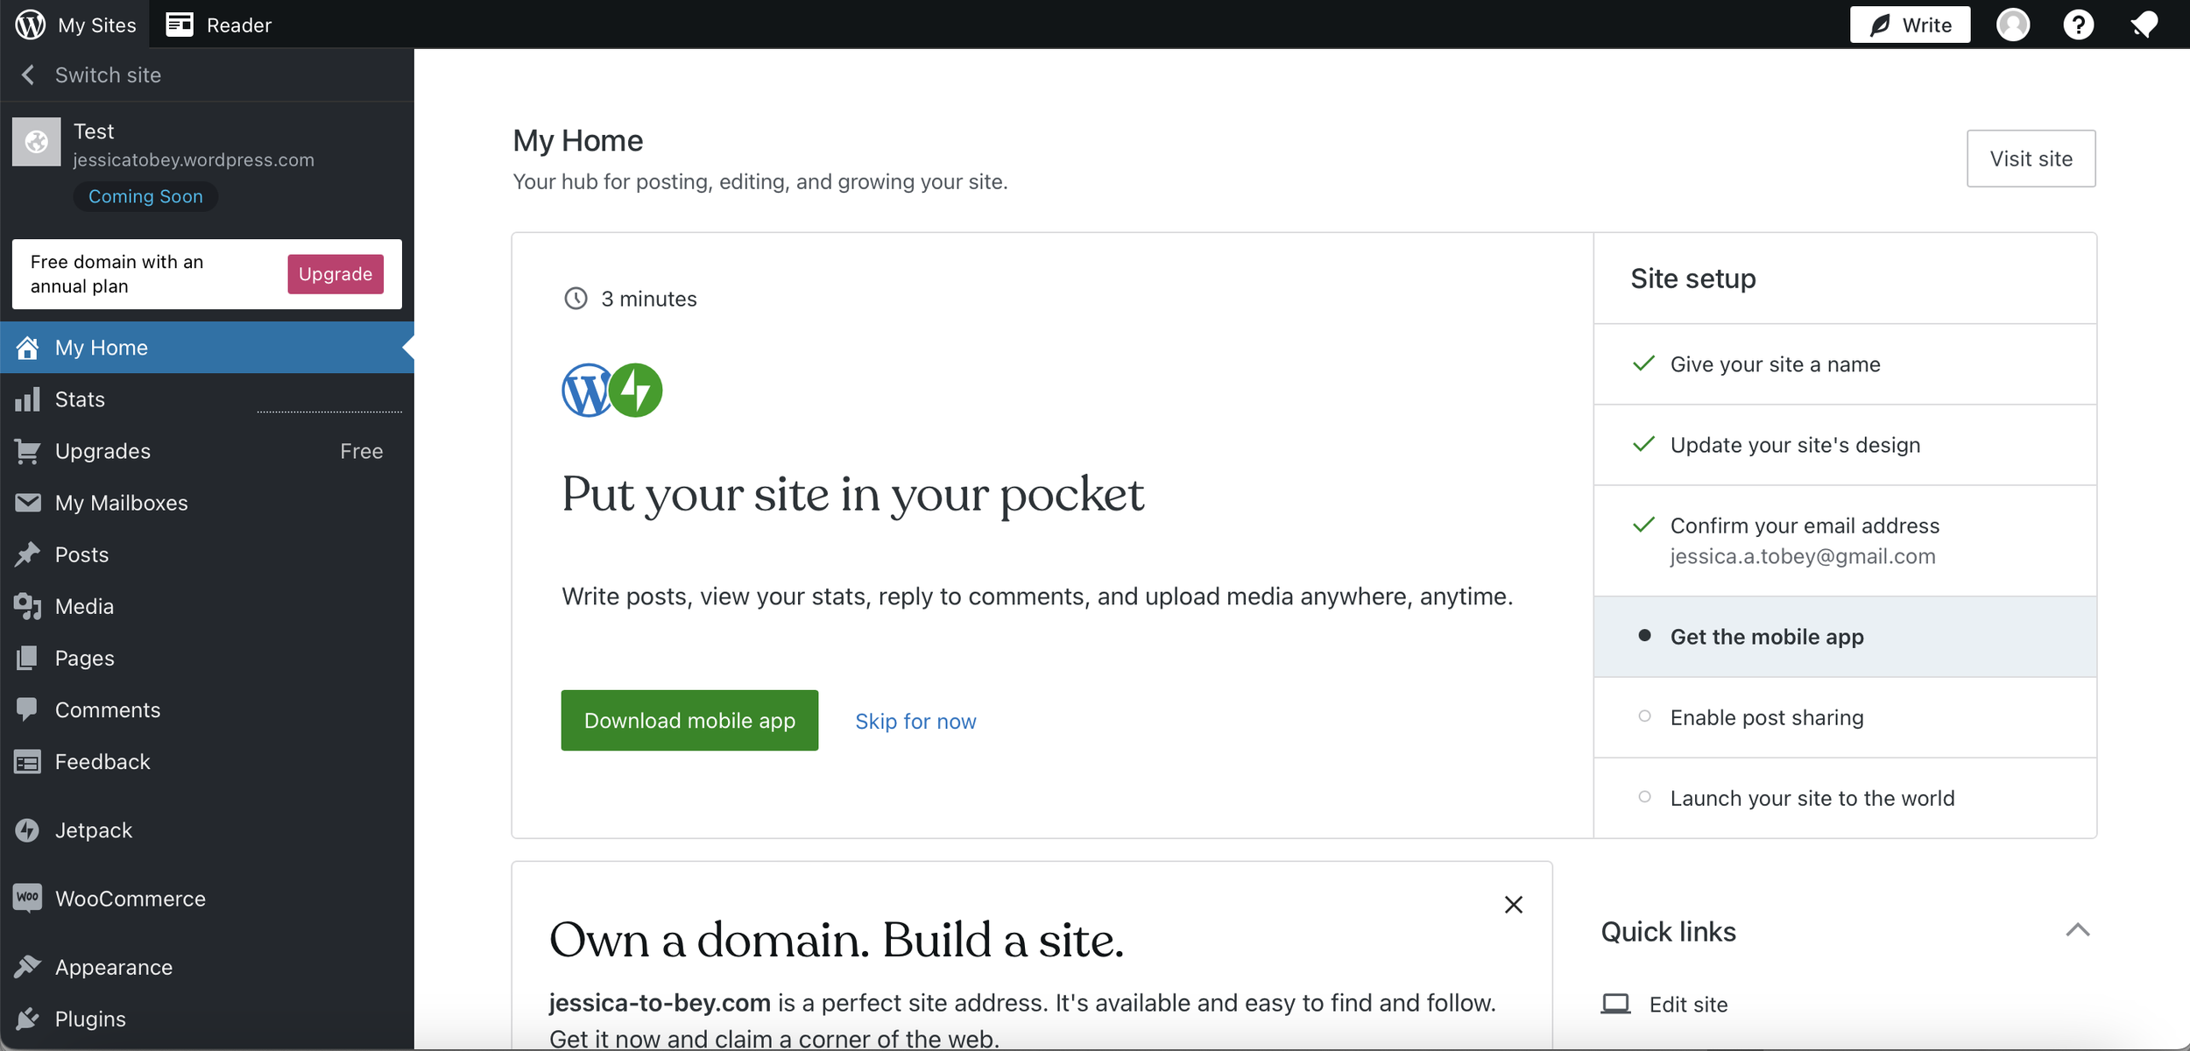Select My Home in the sidebar
This screenshot has height=1051, width=2190.
tap(207, 348)
